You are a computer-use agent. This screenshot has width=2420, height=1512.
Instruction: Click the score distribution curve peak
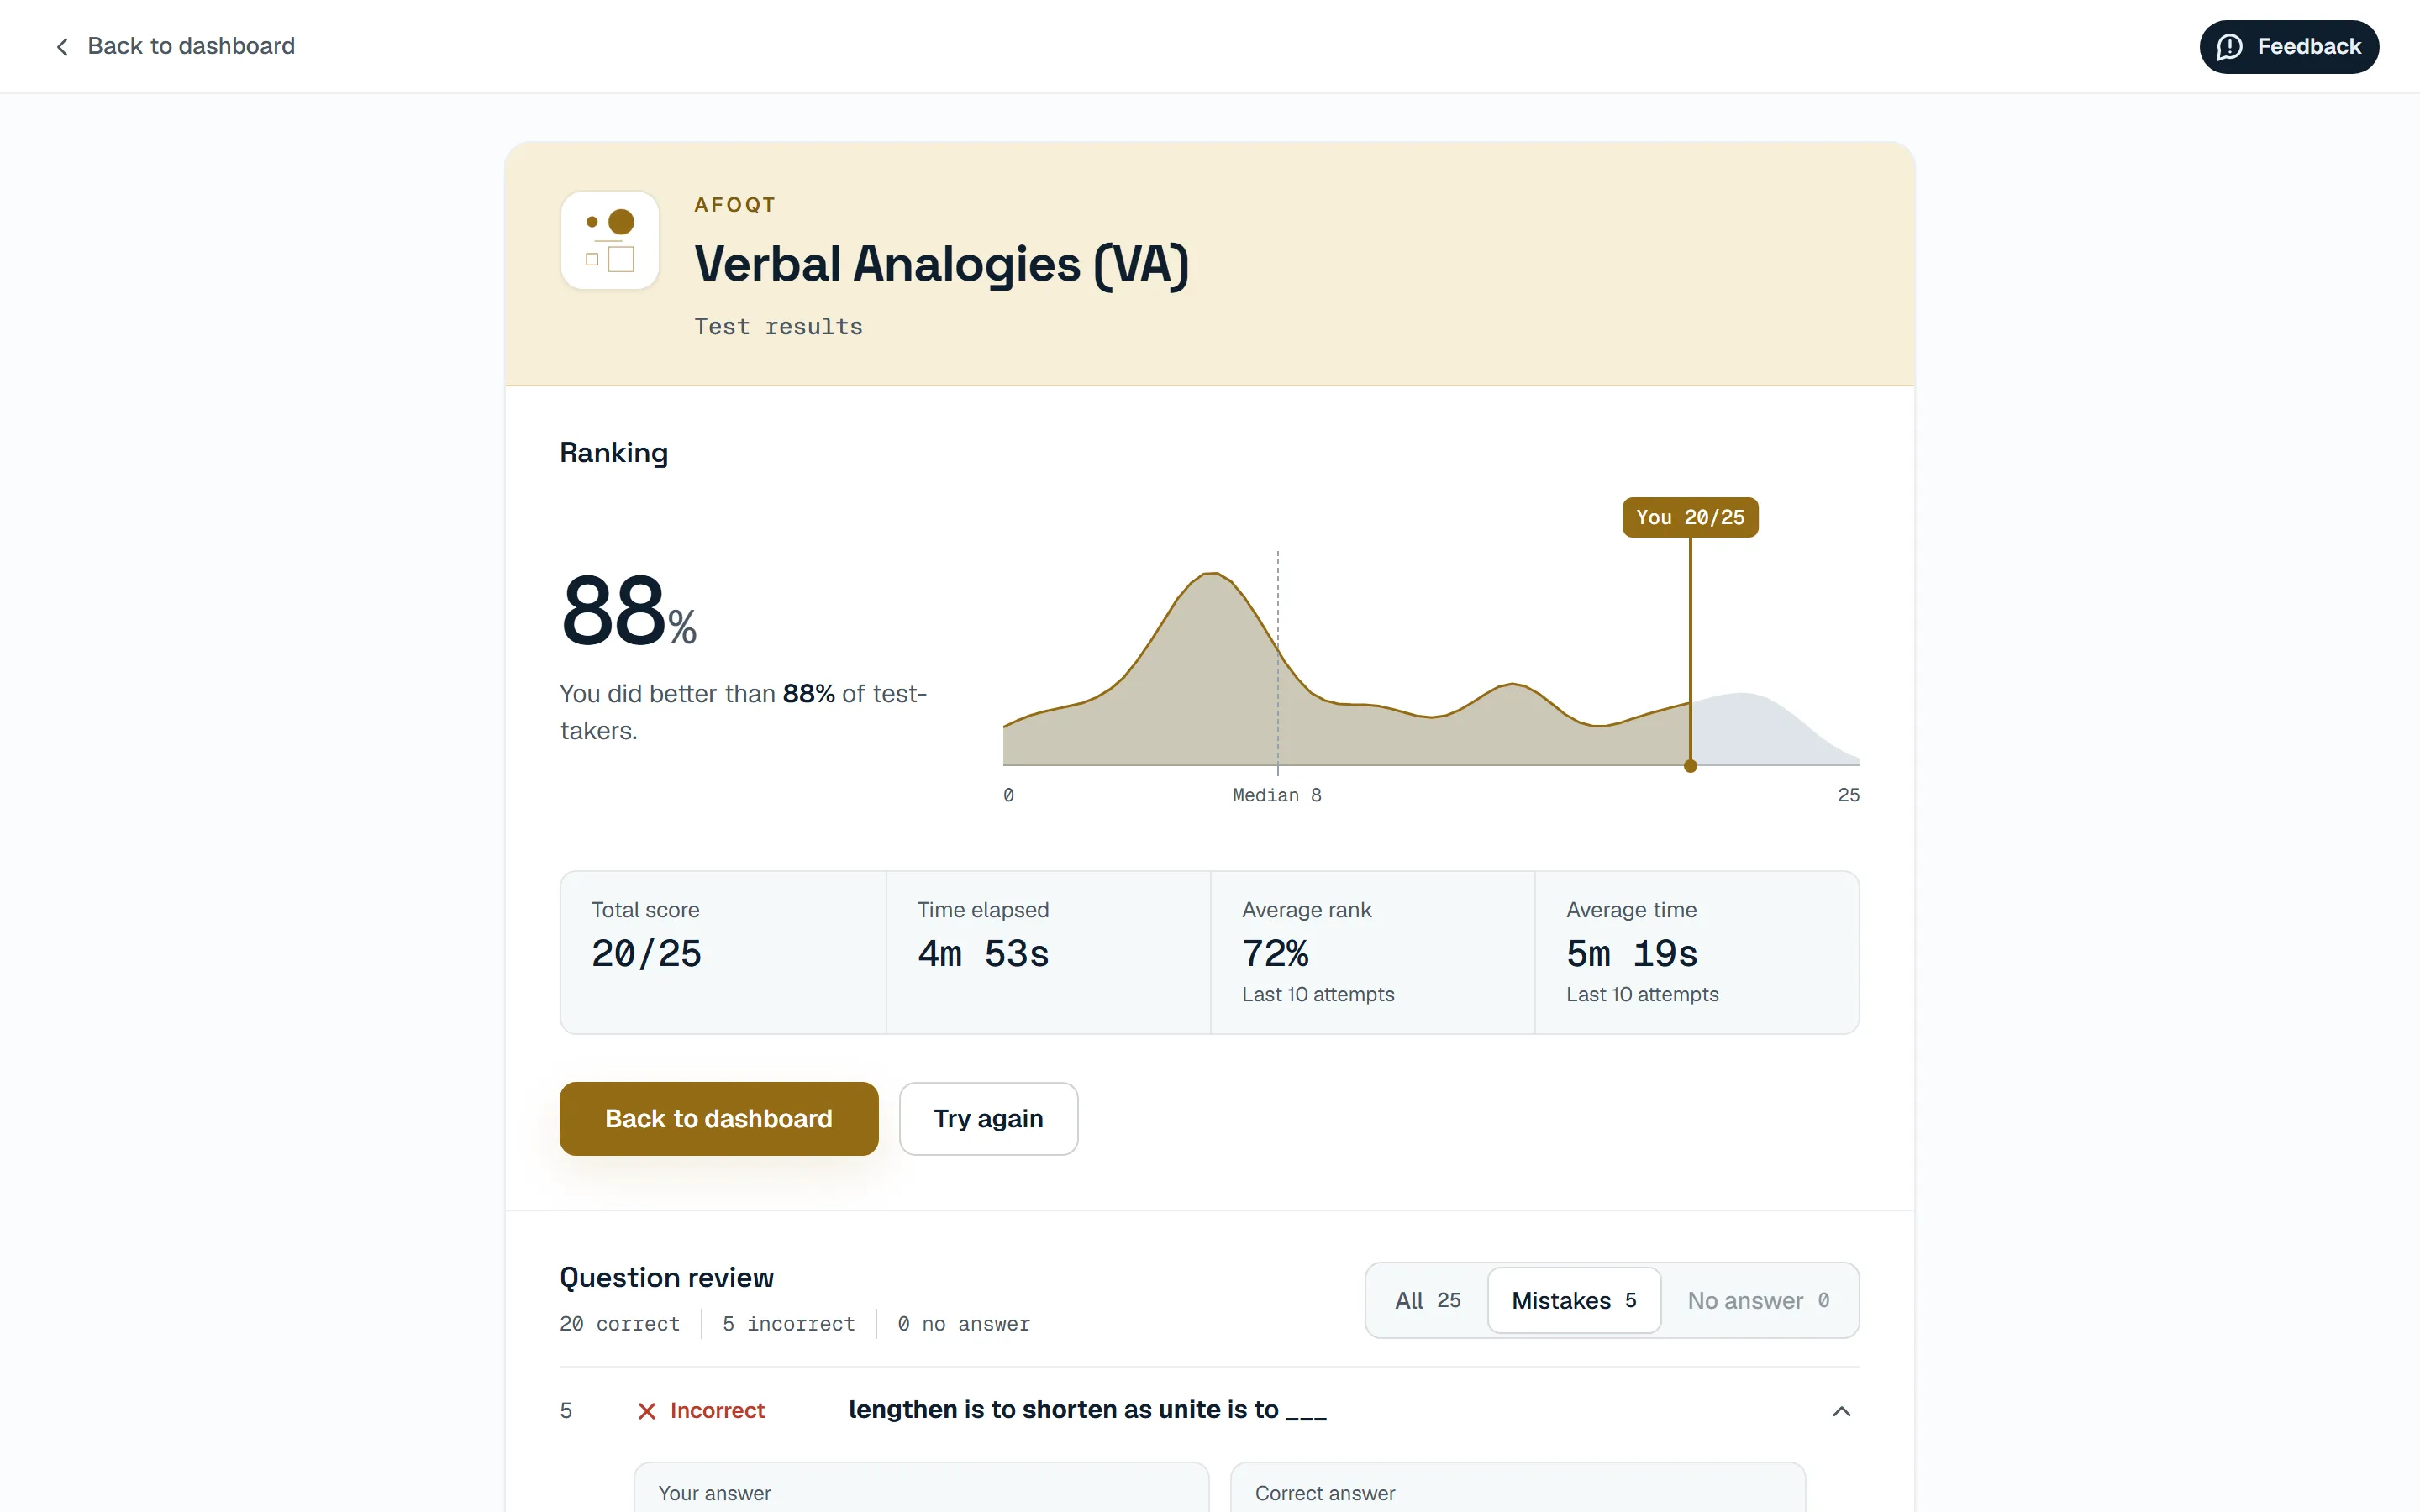(x=1212, y=574)
